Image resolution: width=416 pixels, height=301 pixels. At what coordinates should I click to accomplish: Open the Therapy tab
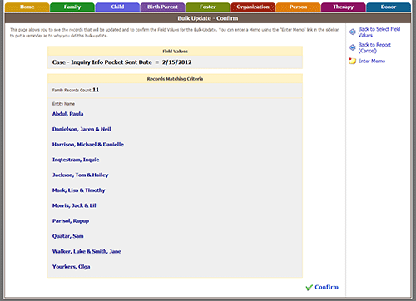pyautogui.click(x=344, y=7)
